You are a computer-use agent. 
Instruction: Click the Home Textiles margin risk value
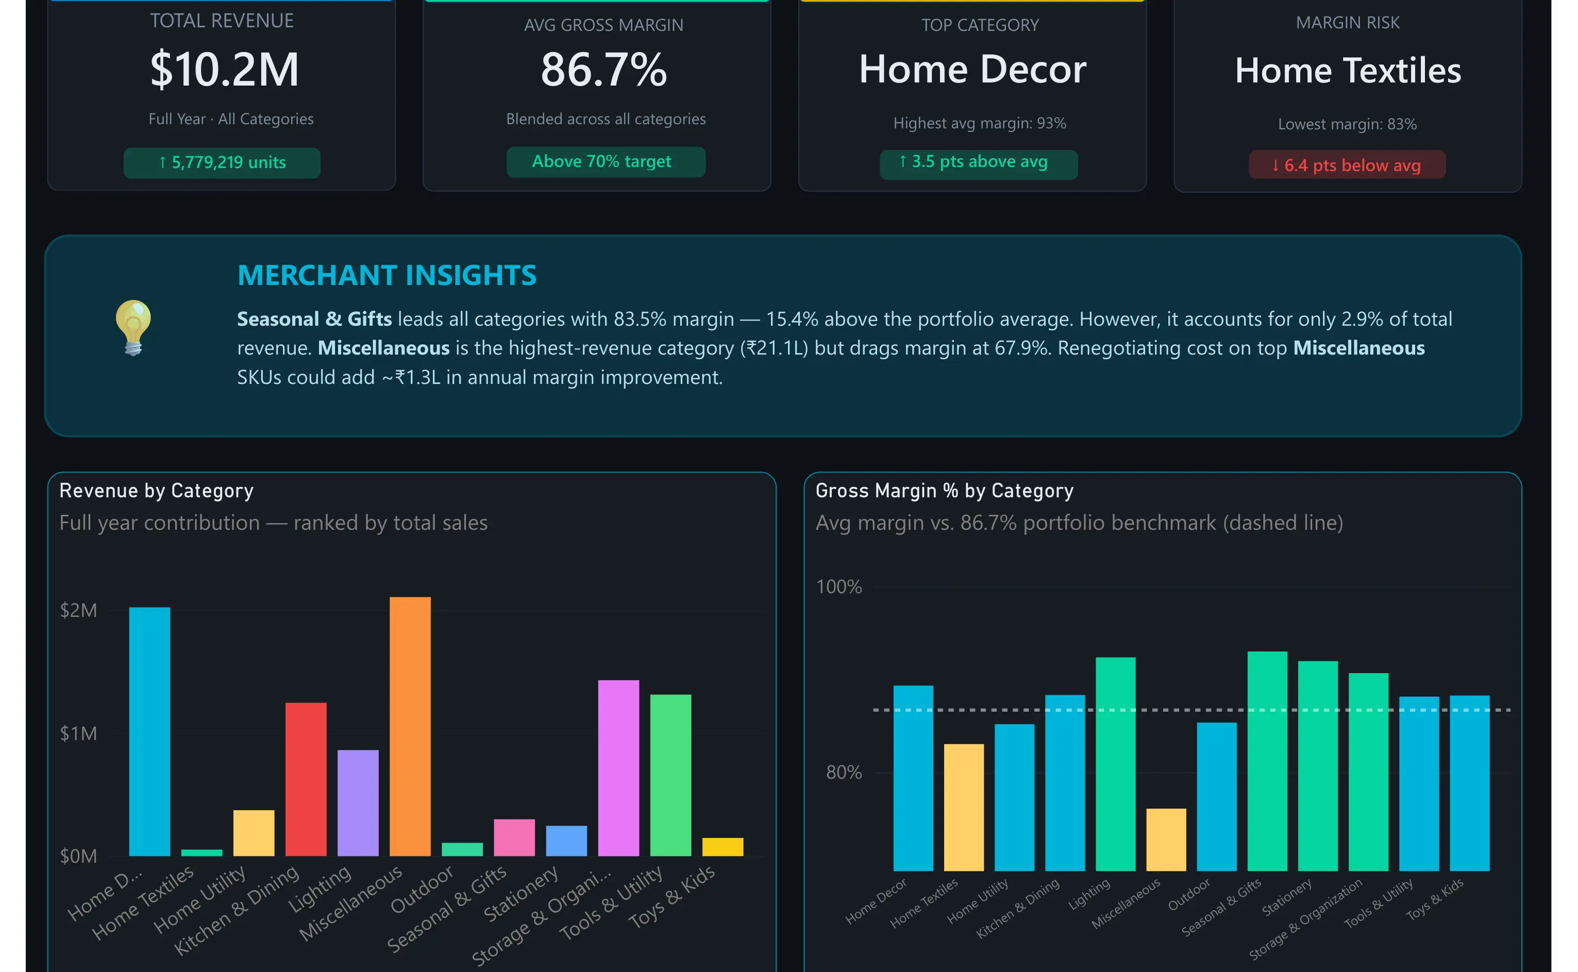1348,70
